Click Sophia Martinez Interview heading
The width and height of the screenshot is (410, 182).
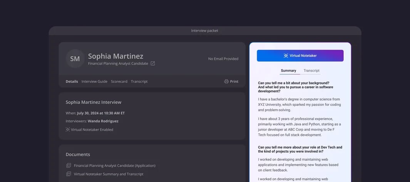pos(93,102)
